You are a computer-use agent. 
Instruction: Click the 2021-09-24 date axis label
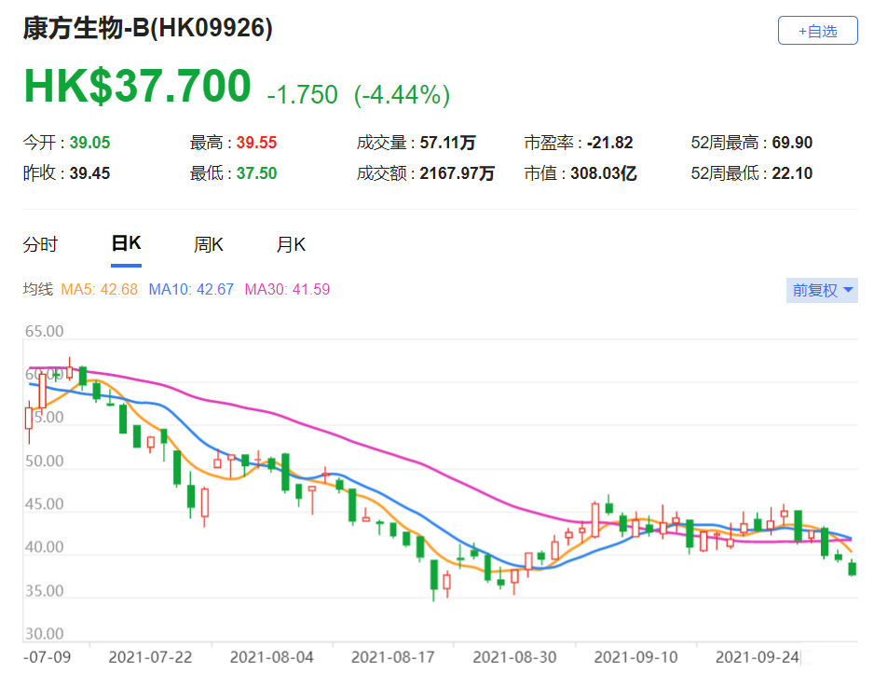coord(758,657)
